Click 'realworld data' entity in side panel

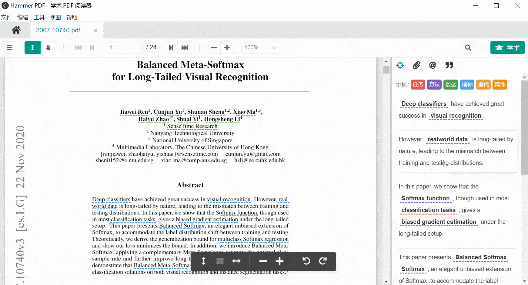447,139
